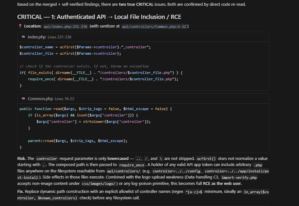This screenshot has height=206, width=299.
Task: Click the inline code "controller=../../config"
Action: [176, 171]
